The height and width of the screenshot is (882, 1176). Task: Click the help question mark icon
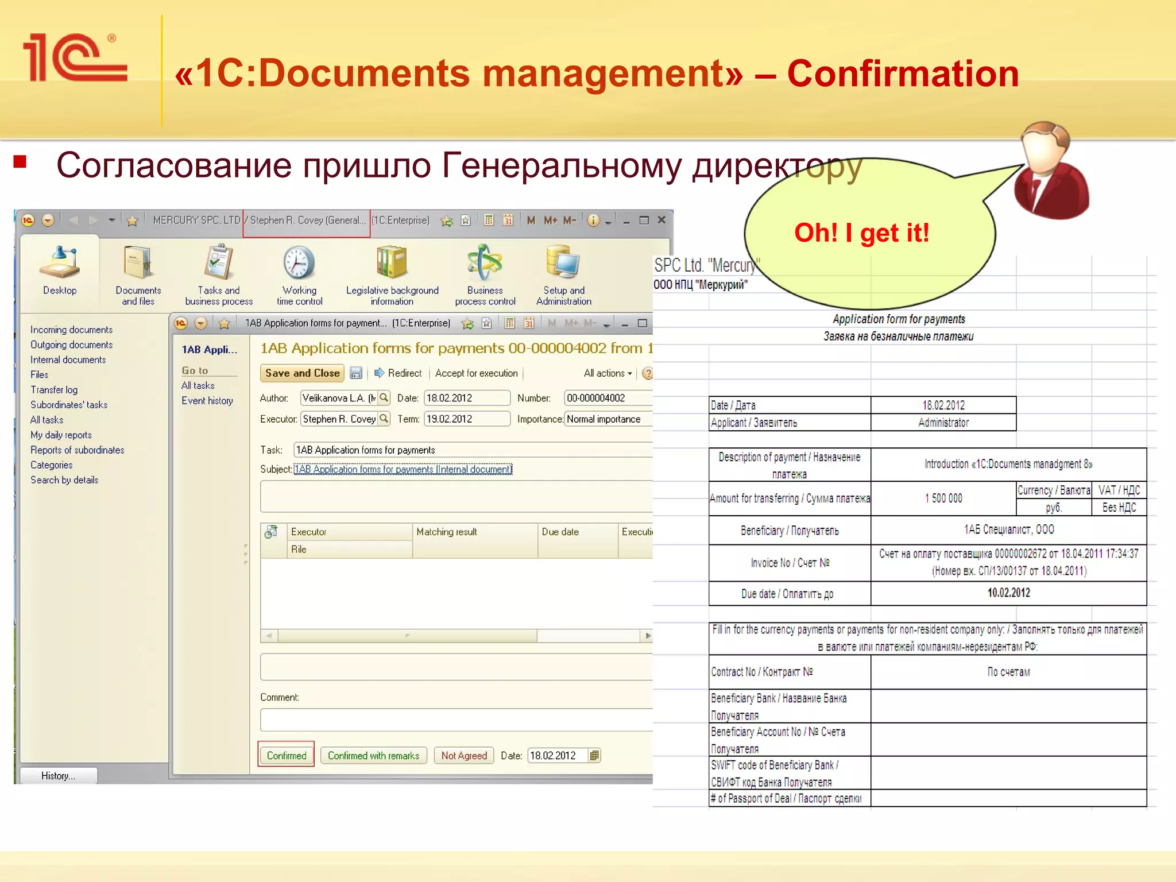tap(648, 373)
